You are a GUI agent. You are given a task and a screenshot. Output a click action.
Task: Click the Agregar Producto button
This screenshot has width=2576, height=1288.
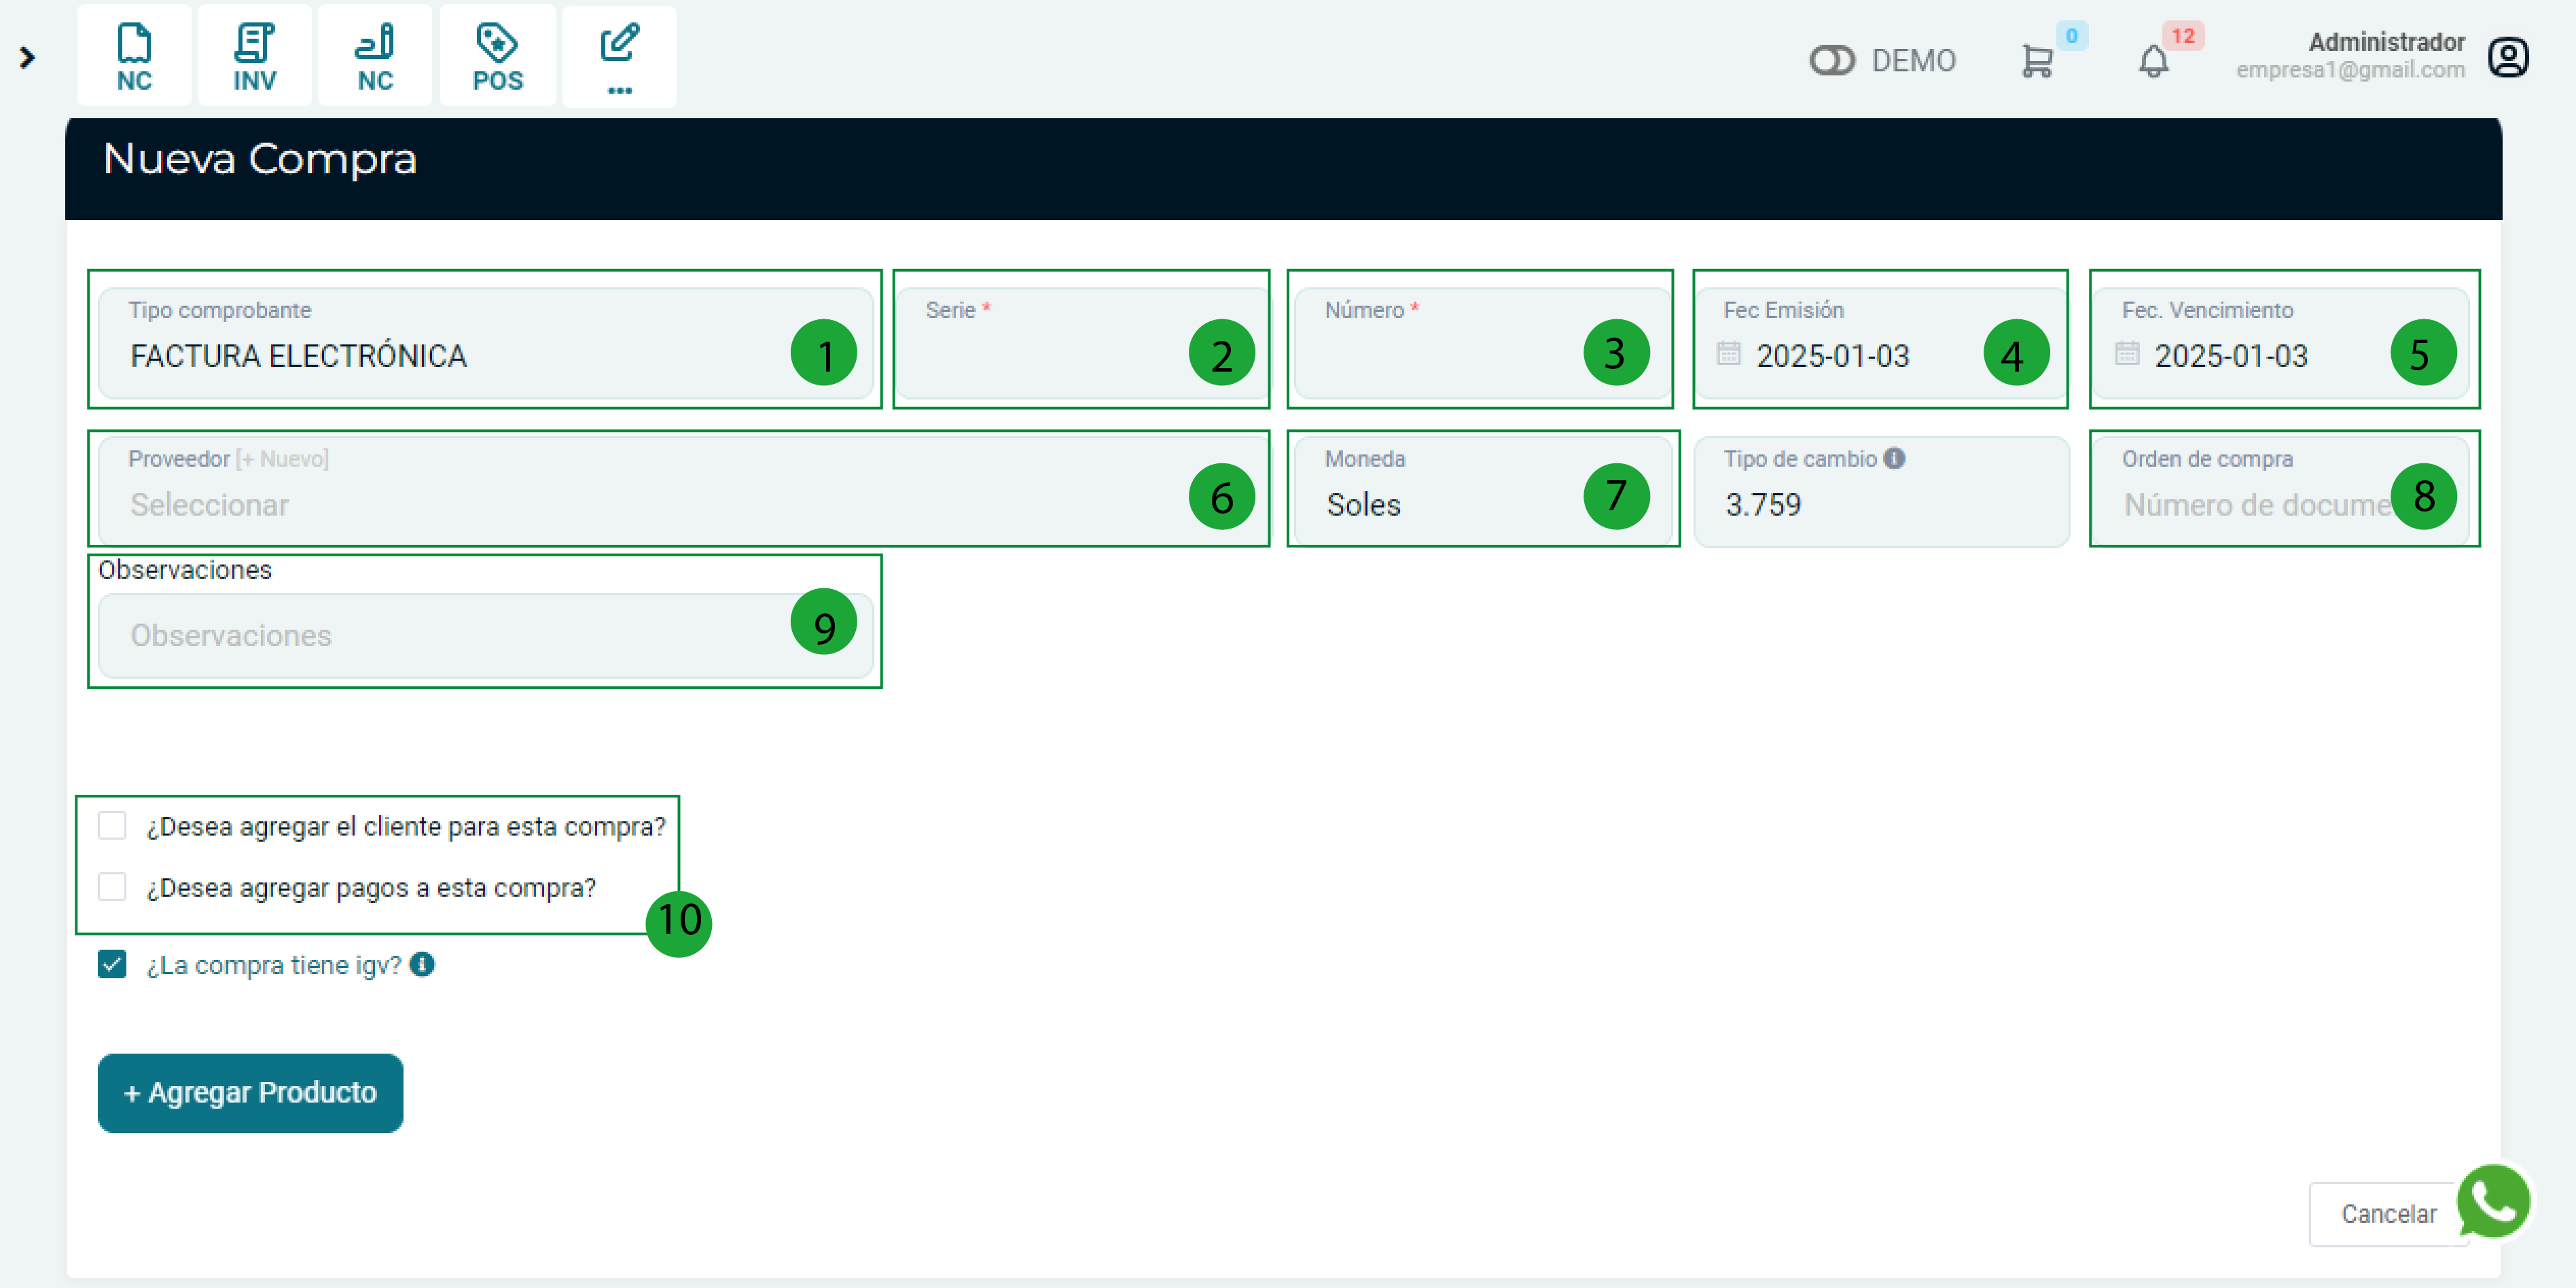click(250, 1092)
